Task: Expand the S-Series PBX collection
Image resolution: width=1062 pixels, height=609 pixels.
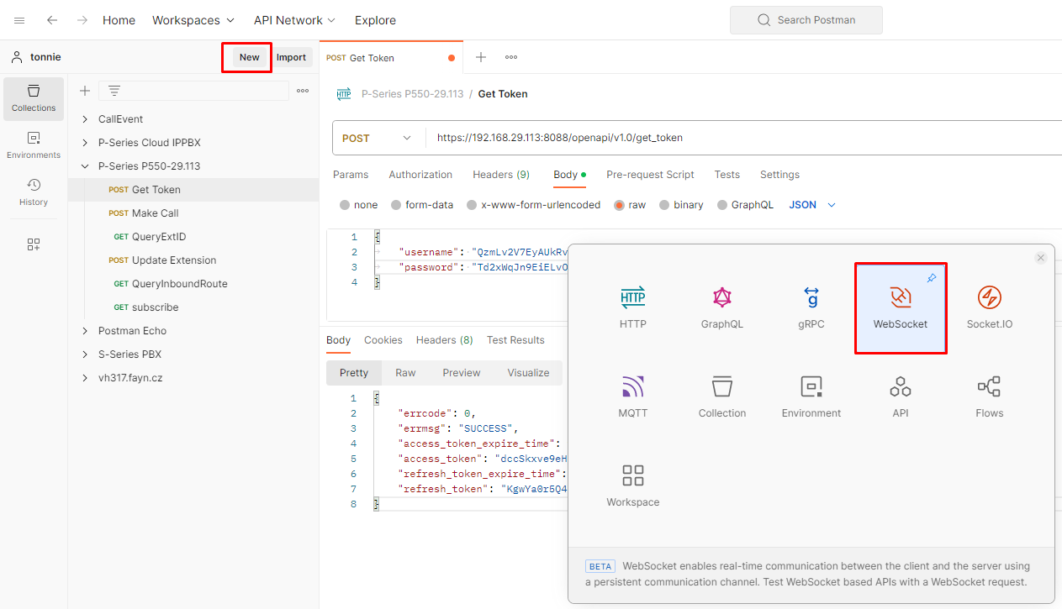Action: pos(85,354)
